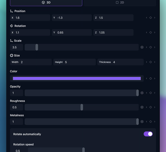This screenshot has height=152, width=166.
Task: Toggle Rotate automatically switch off
Action: pos(148,134)
